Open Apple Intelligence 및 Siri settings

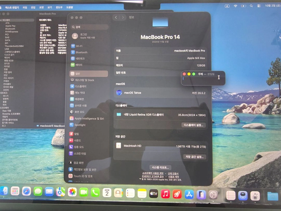[x=87, y=118]
